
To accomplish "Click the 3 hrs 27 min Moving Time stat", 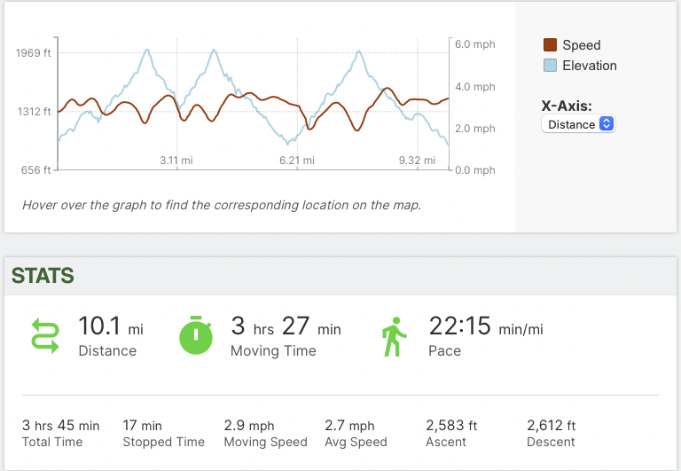I will click(285, 326).
